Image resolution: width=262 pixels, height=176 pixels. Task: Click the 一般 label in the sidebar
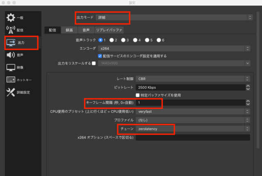coord(20,18)
